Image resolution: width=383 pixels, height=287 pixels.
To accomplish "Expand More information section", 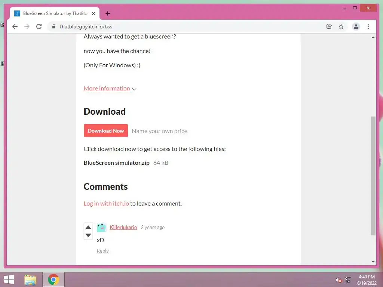I will [107, 88].
